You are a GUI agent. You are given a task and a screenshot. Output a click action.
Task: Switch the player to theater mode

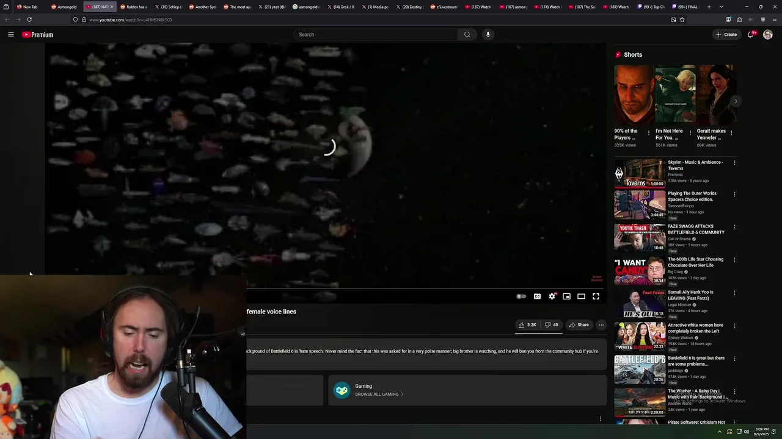coord(581,296)
